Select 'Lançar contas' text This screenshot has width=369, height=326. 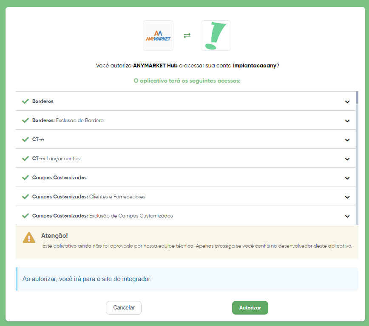point(63,159)
